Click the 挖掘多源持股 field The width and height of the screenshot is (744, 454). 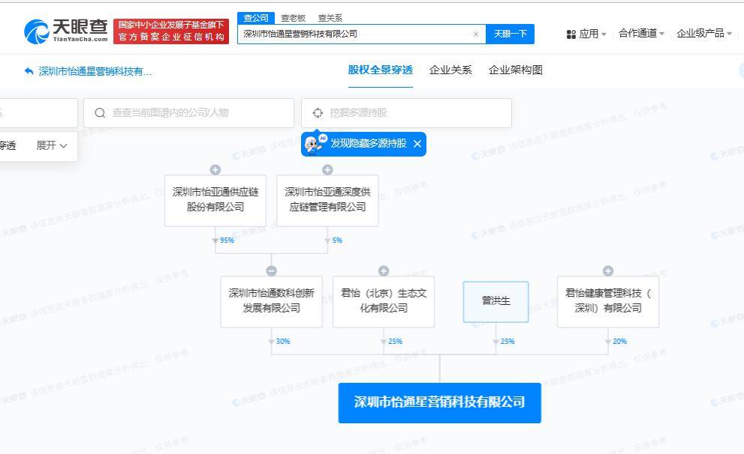click(x=406, y=112)
